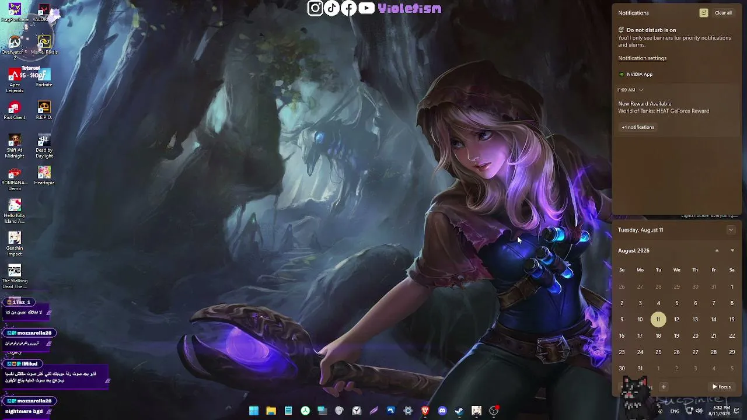Select the R.E.P.O. game shortcut
The height and width of the screenshot is (420, 747).
(x=44, y=110)
